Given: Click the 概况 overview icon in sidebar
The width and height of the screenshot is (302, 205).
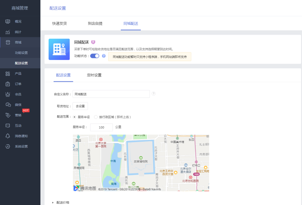Looking at the screenshot, I should [x=8, y=21].
